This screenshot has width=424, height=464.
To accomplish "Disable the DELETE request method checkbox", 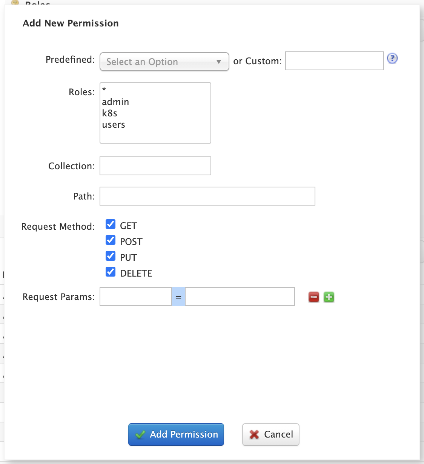I will [x=111, y=272].
